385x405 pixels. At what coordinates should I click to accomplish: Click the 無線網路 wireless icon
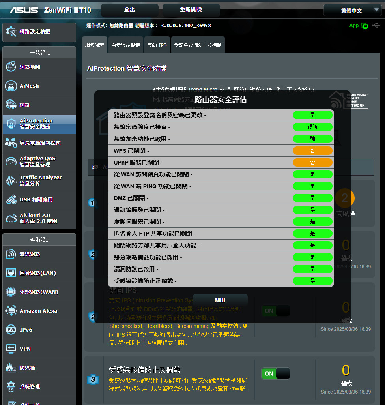click(x=11, y=254)
